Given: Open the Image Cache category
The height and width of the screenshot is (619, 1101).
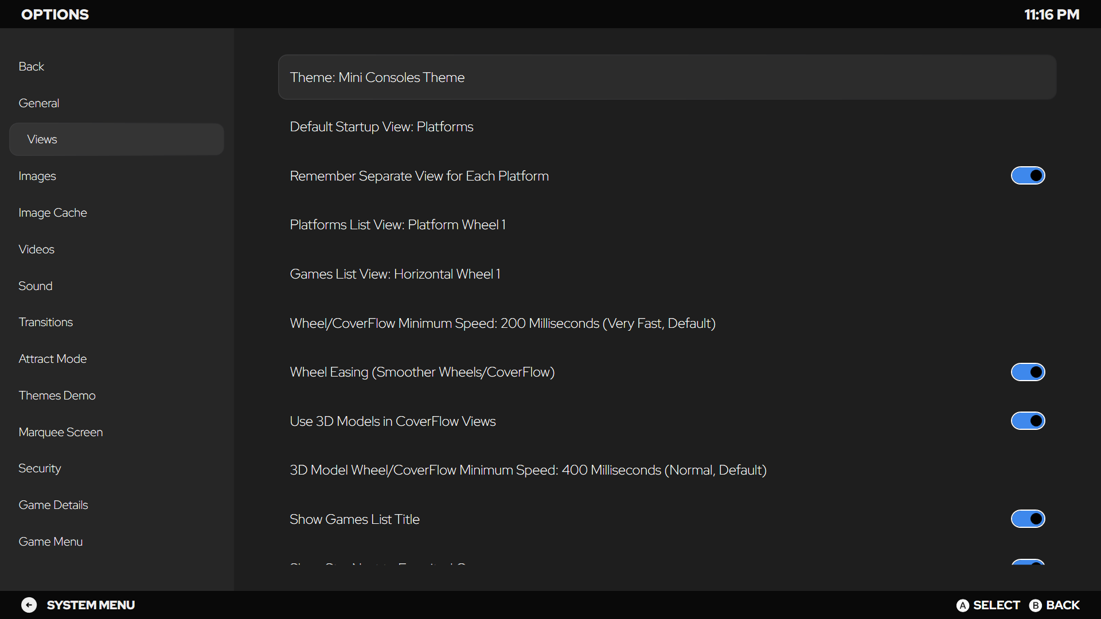Looking at the screenshot, I should [x=116, y=213].
